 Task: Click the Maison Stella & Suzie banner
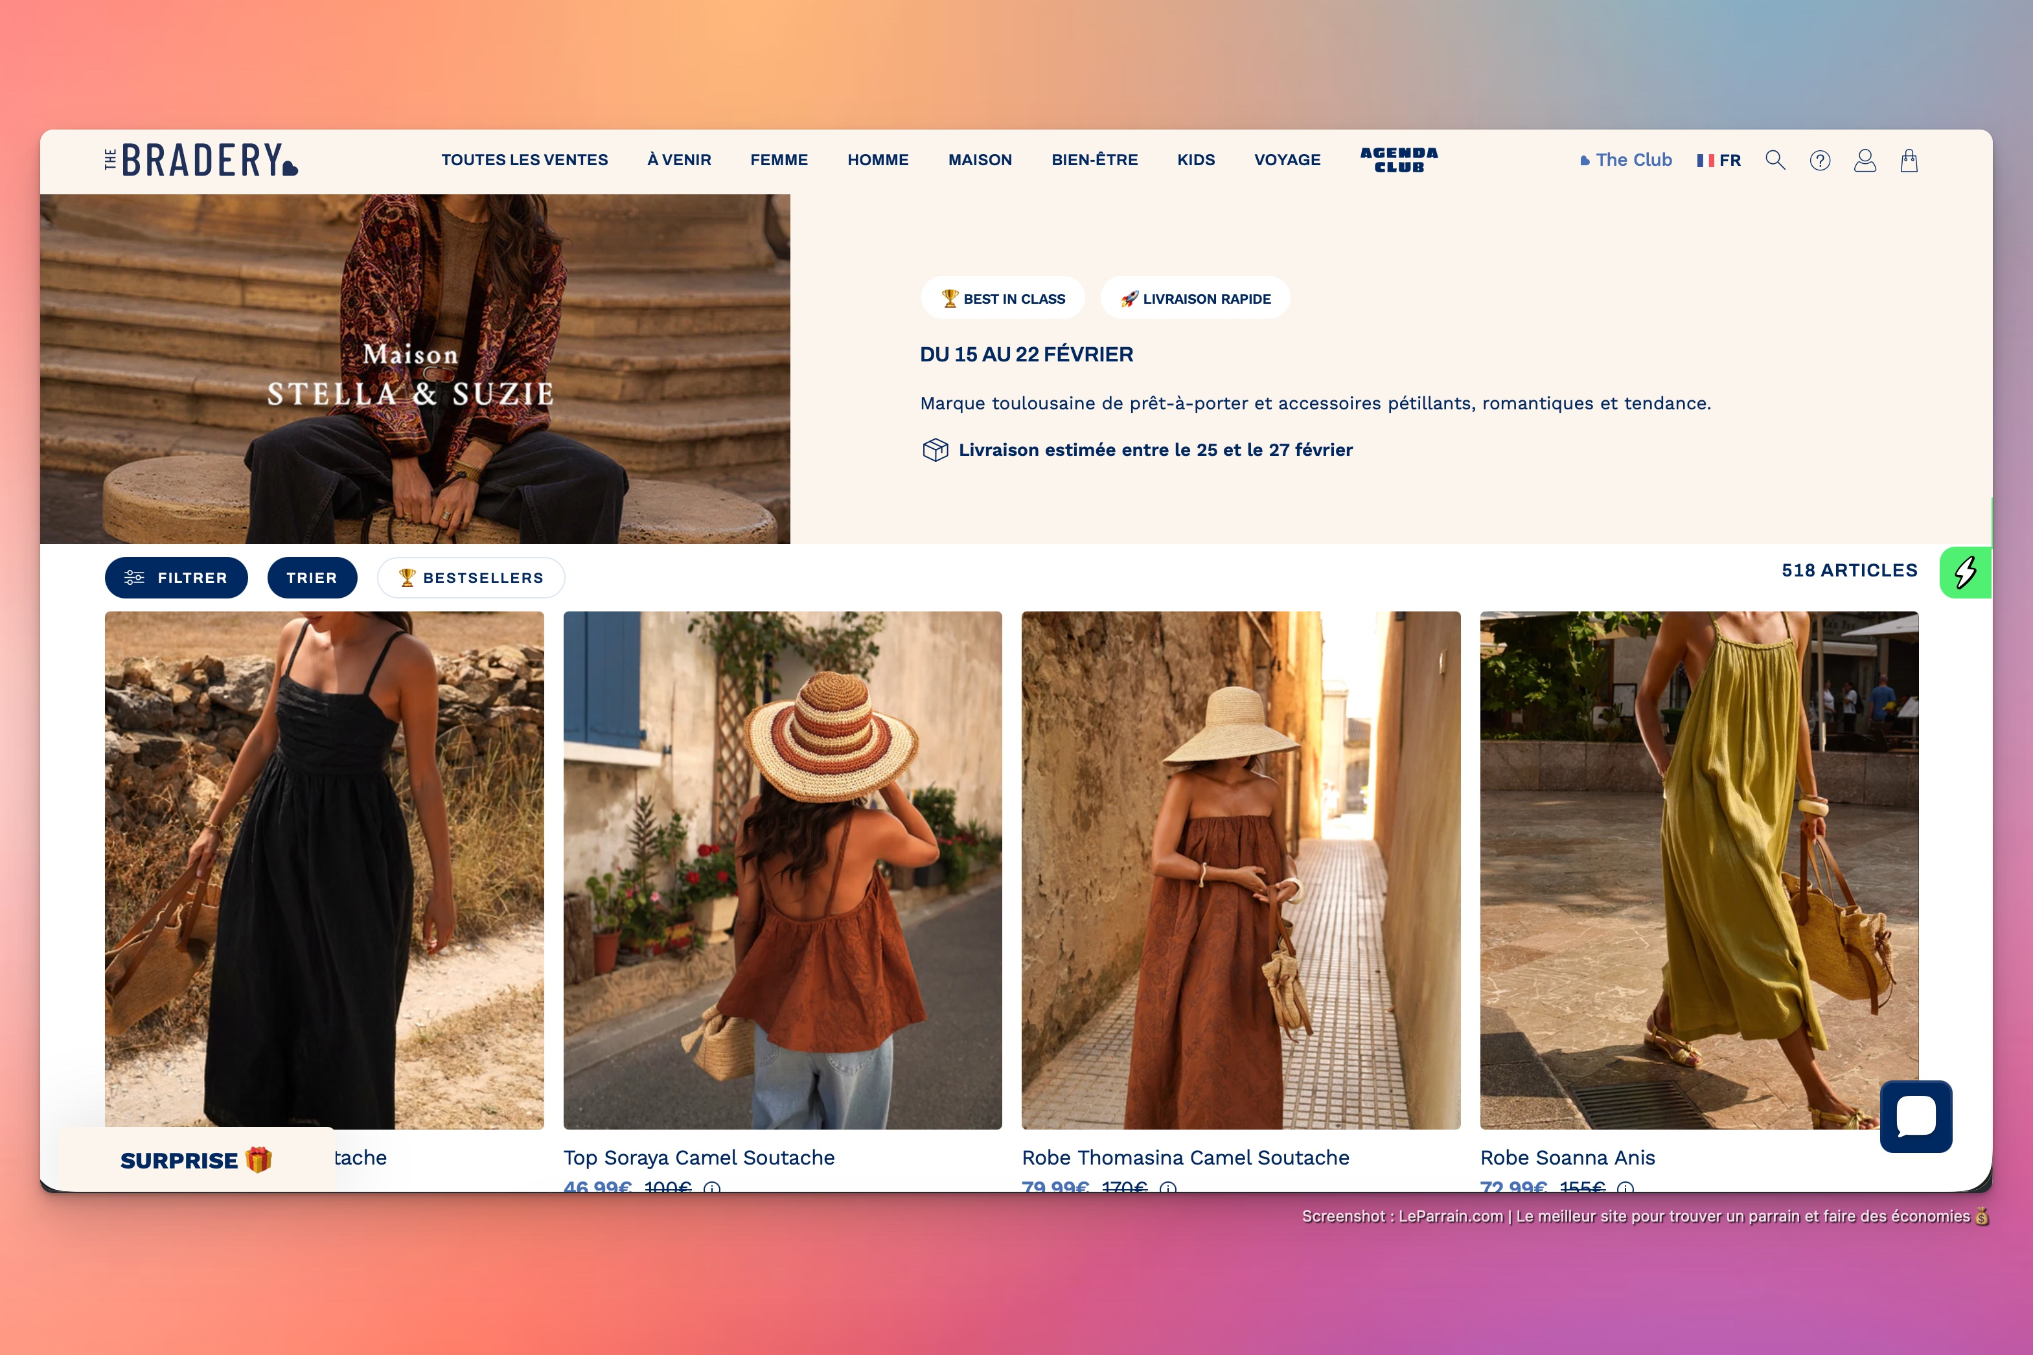415,369
